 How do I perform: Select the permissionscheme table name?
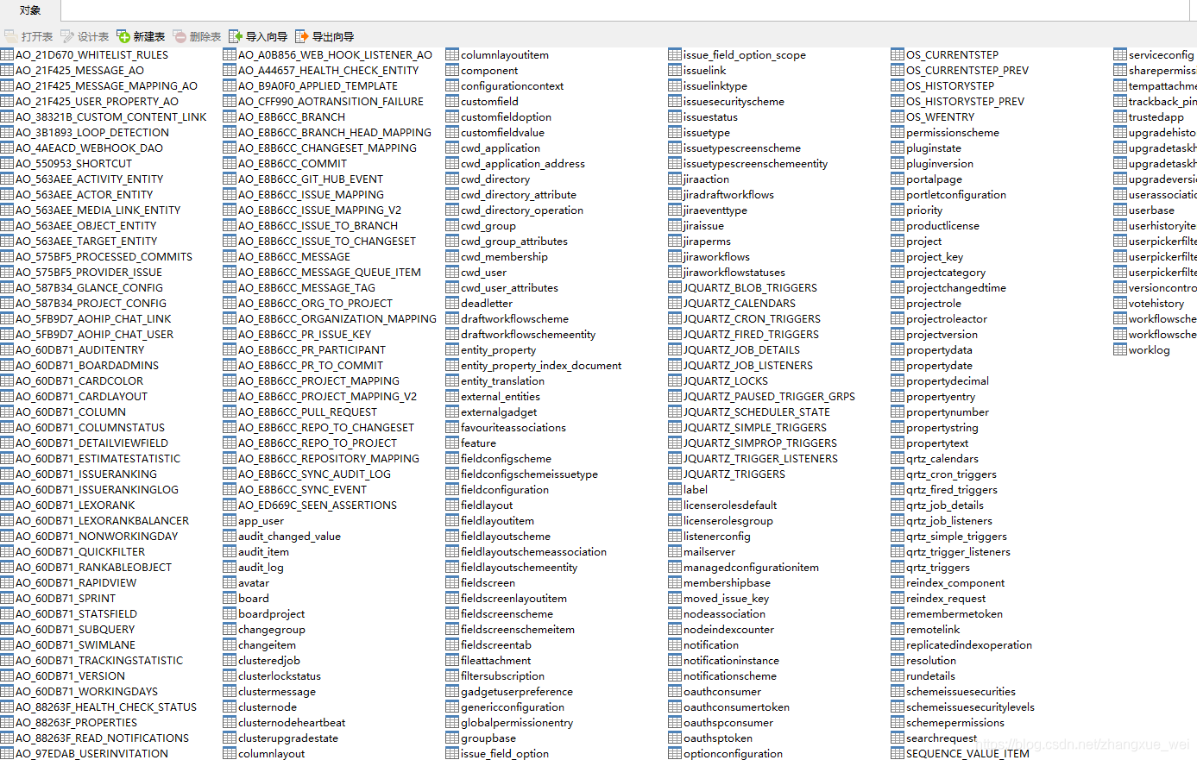coord(953,132)
